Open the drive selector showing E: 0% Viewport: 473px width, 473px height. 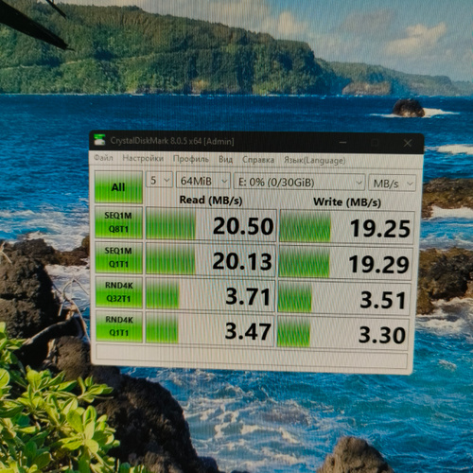(x=299, y=183)
